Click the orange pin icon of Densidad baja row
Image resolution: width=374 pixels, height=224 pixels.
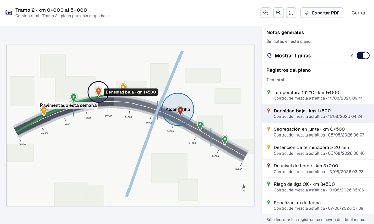tap(268, 111)
